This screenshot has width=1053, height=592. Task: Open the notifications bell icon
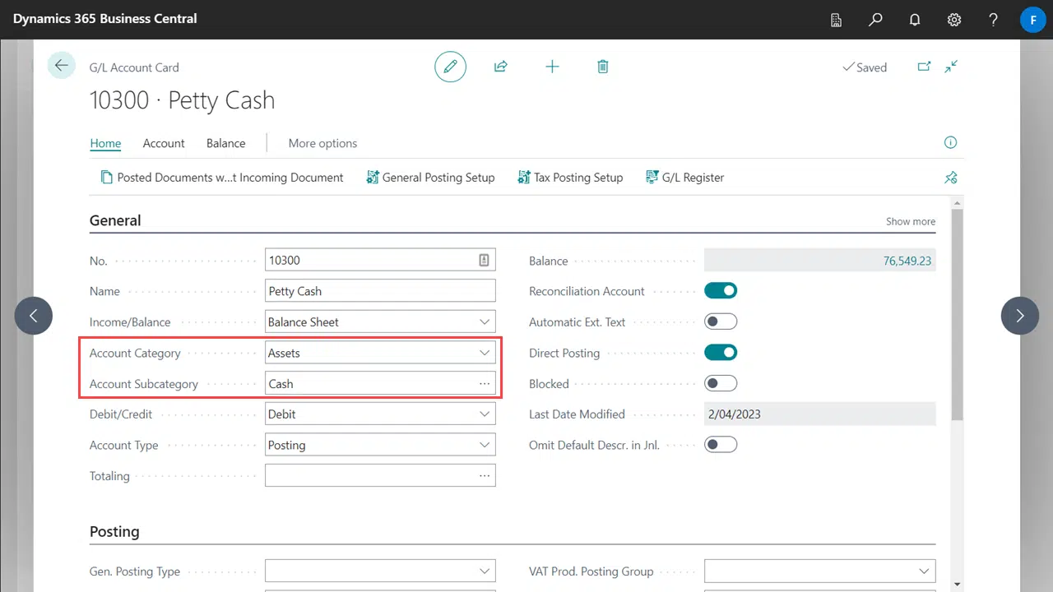[x=915, y=19]
